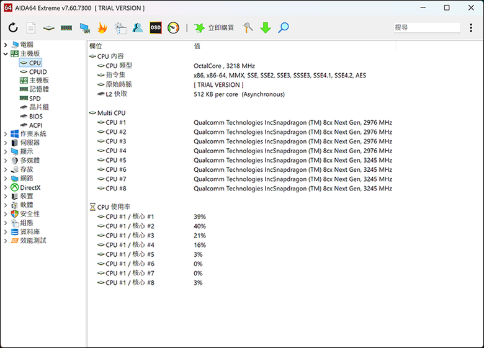Viewport: 484px width, 348px height.
Task: Select ACPI in the sidebar tree
Action: [31, 125]
